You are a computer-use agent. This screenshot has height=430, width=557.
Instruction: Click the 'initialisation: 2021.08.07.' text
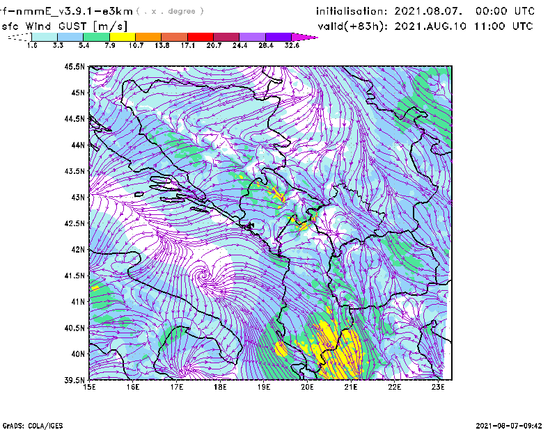click(x=389, y=11)
